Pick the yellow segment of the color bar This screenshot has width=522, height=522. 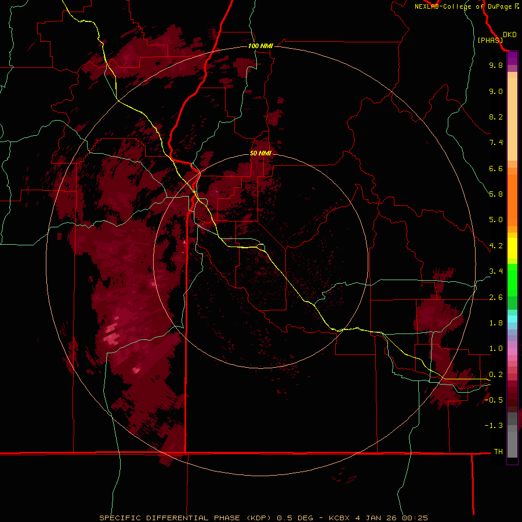point(512,248)
